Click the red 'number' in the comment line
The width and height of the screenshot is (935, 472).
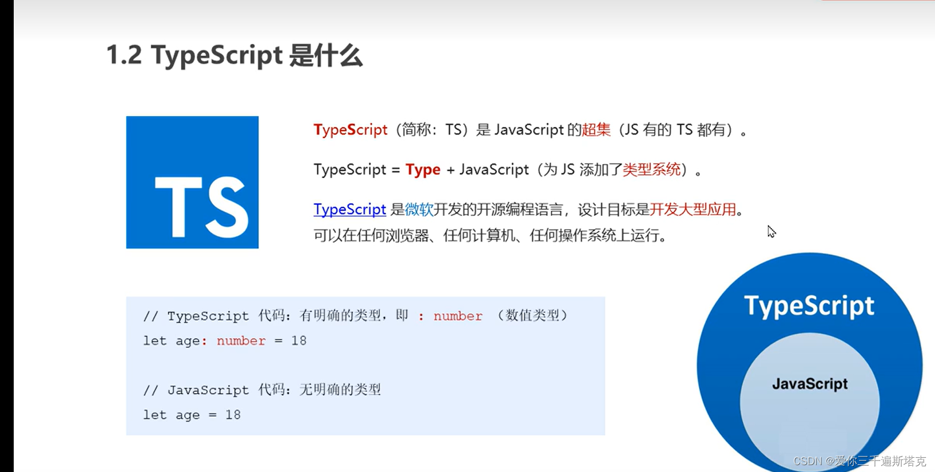[x=458, y=316]
